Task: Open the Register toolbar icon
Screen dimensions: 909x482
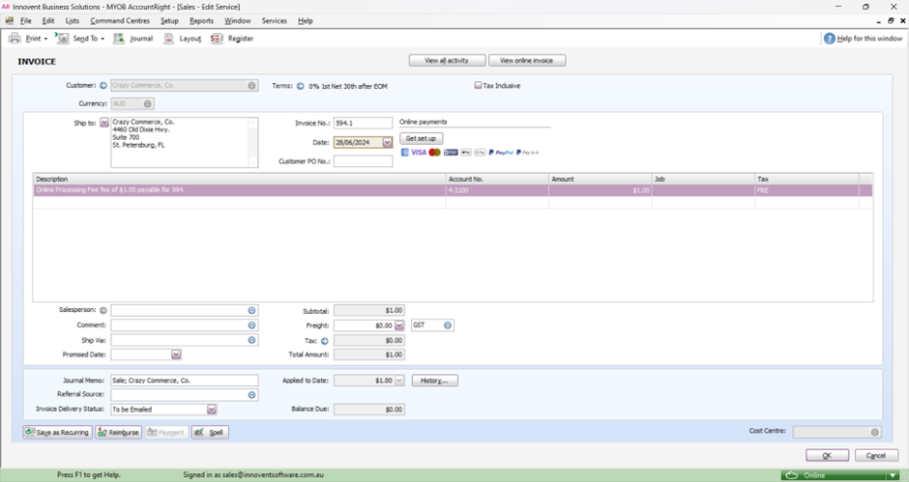Action: click(217, 39)
